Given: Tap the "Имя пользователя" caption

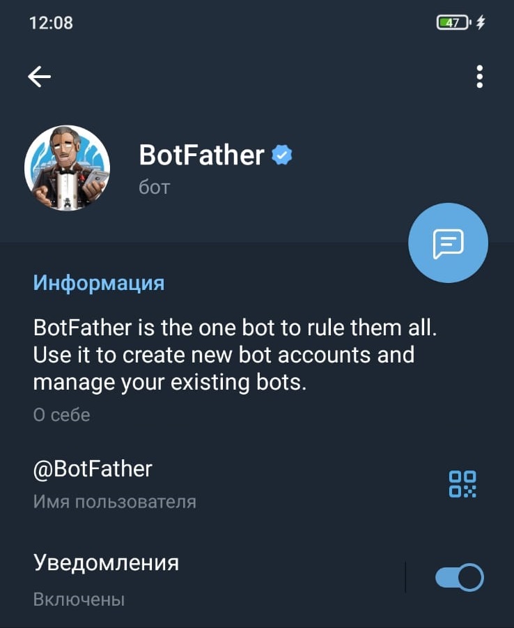Looking at the screenshot, I should [115, 501].
